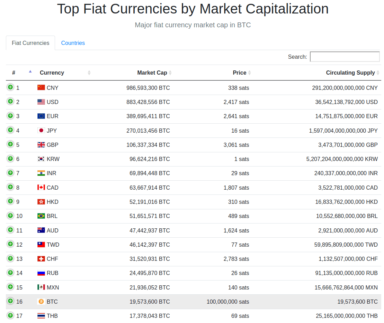Expand row details for RUB
The image size is (384, 323).
point(10,273)
